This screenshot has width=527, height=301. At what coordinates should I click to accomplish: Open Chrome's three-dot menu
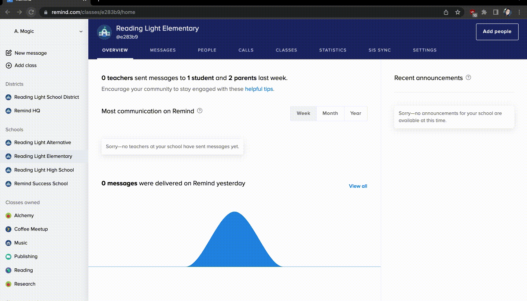(x=519, y=12)
